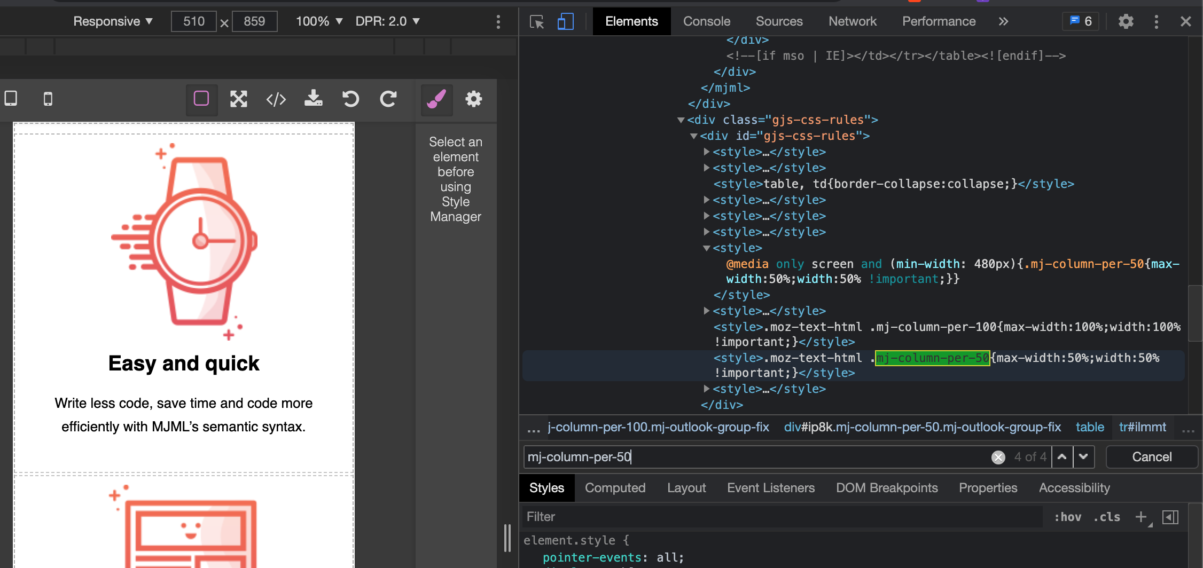Collapse the gjs-css-rules div node
1203x568 pixels.
681,120
